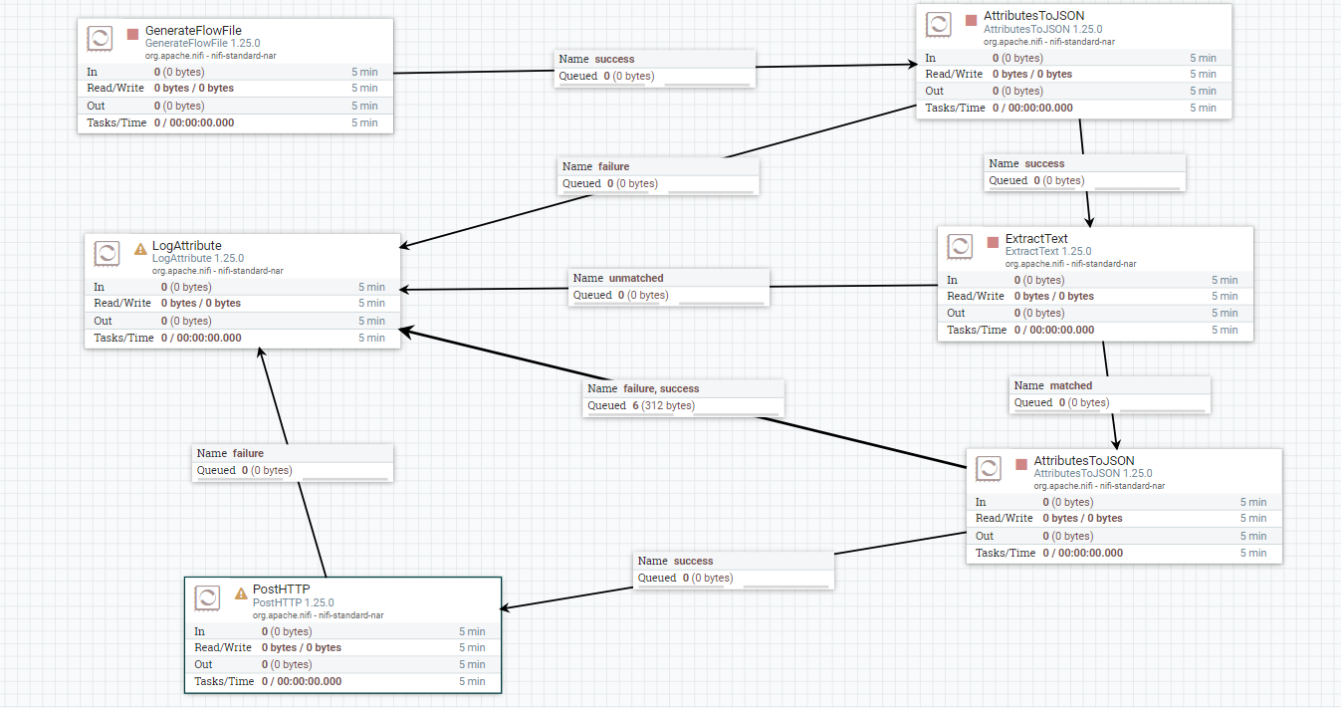Click the ExtractText processor icon
Image resolution: width=1342 pixels, height=709 pixels.
[x=960, y=246]
